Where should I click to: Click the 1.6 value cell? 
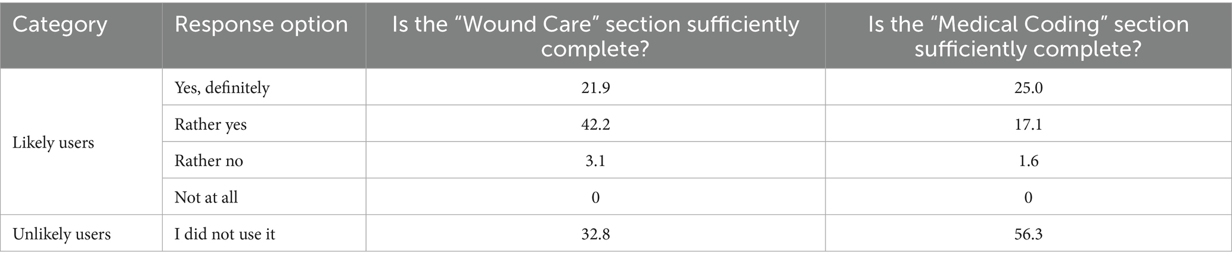(x=1028, y=161)
